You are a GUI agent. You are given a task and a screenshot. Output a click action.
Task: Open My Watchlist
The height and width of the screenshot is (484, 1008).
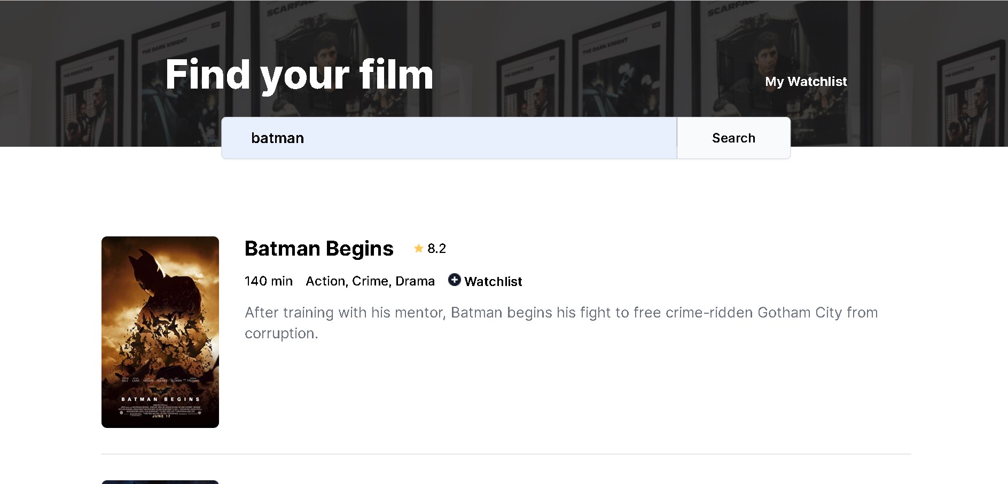coord(806,82)
